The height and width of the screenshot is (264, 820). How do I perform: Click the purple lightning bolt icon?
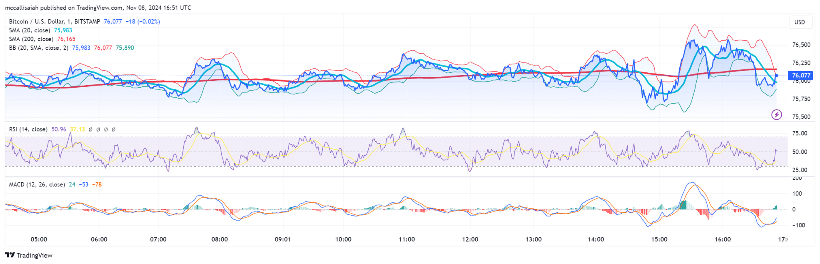click(x=776, y=115)
